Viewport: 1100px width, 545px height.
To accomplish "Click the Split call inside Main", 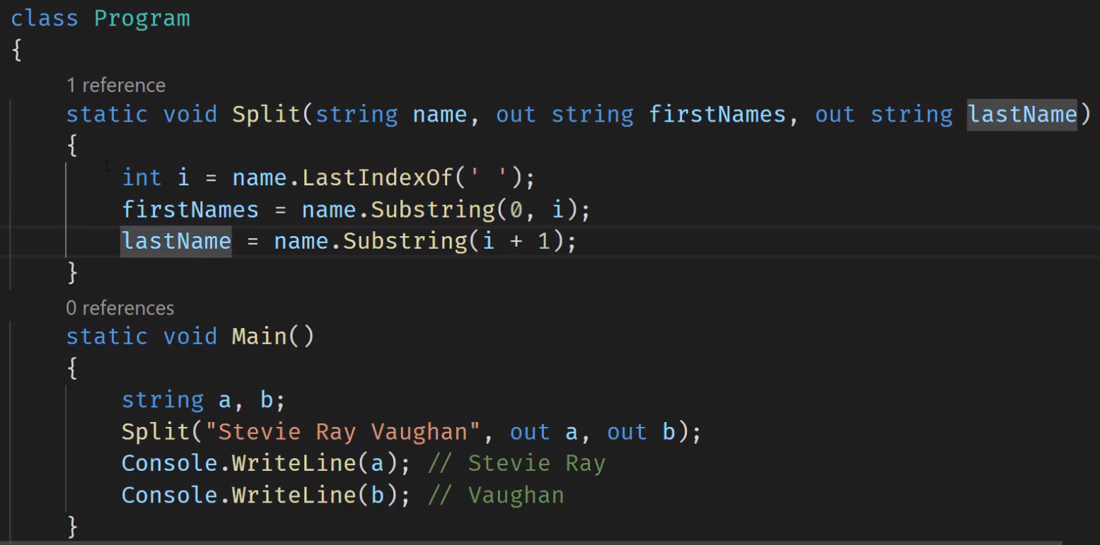I will (149, 432).
